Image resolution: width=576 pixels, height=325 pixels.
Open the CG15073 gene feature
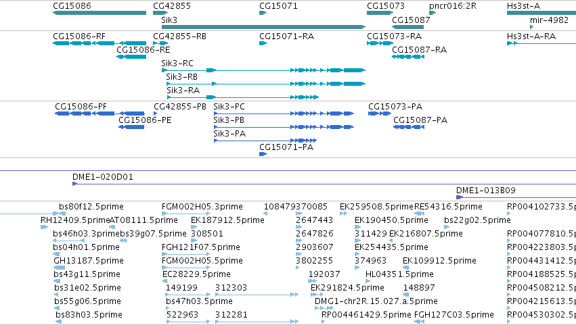[x=380, y=13]
